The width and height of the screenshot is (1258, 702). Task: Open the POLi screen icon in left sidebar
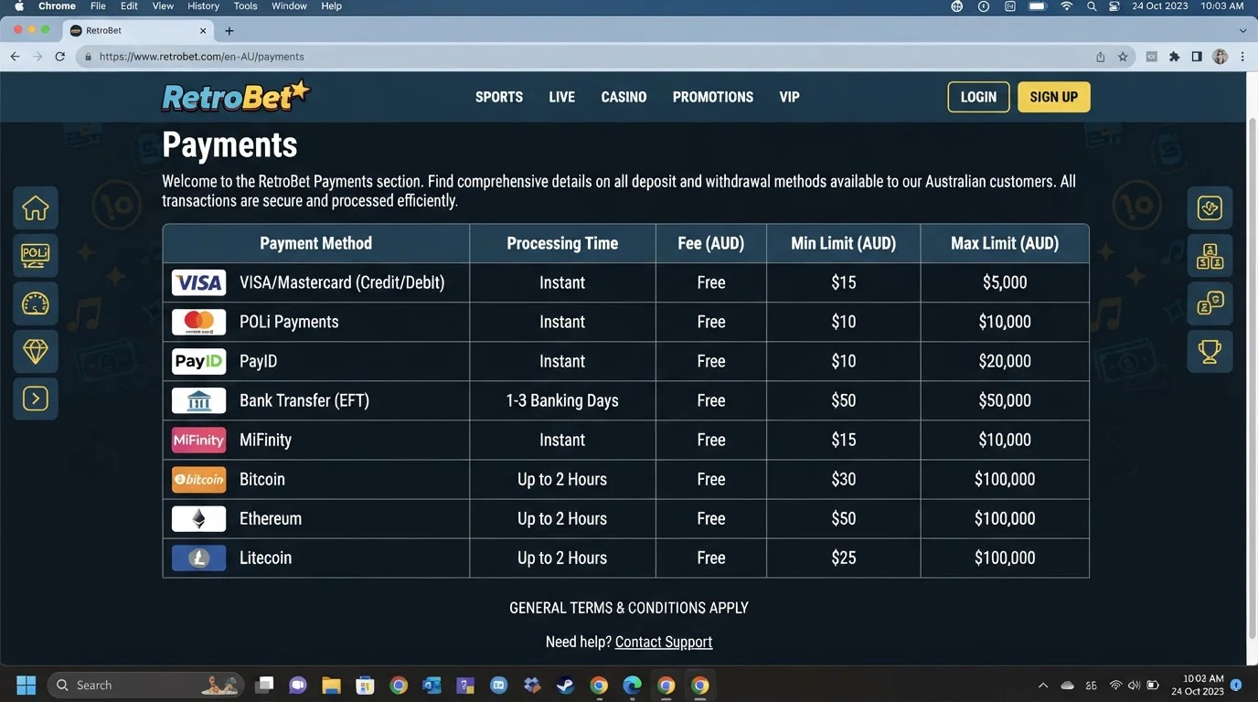pyautogui.click(x=36, y=256)
